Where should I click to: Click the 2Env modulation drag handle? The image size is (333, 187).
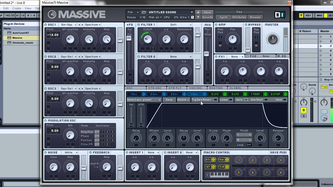tap(164, 94)
